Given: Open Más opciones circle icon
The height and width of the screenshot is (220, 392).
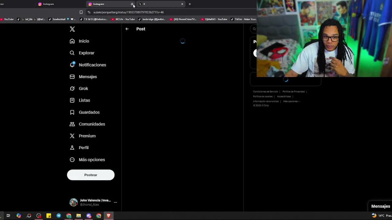Looking at the screenshot, I should [x=72, y=159].
